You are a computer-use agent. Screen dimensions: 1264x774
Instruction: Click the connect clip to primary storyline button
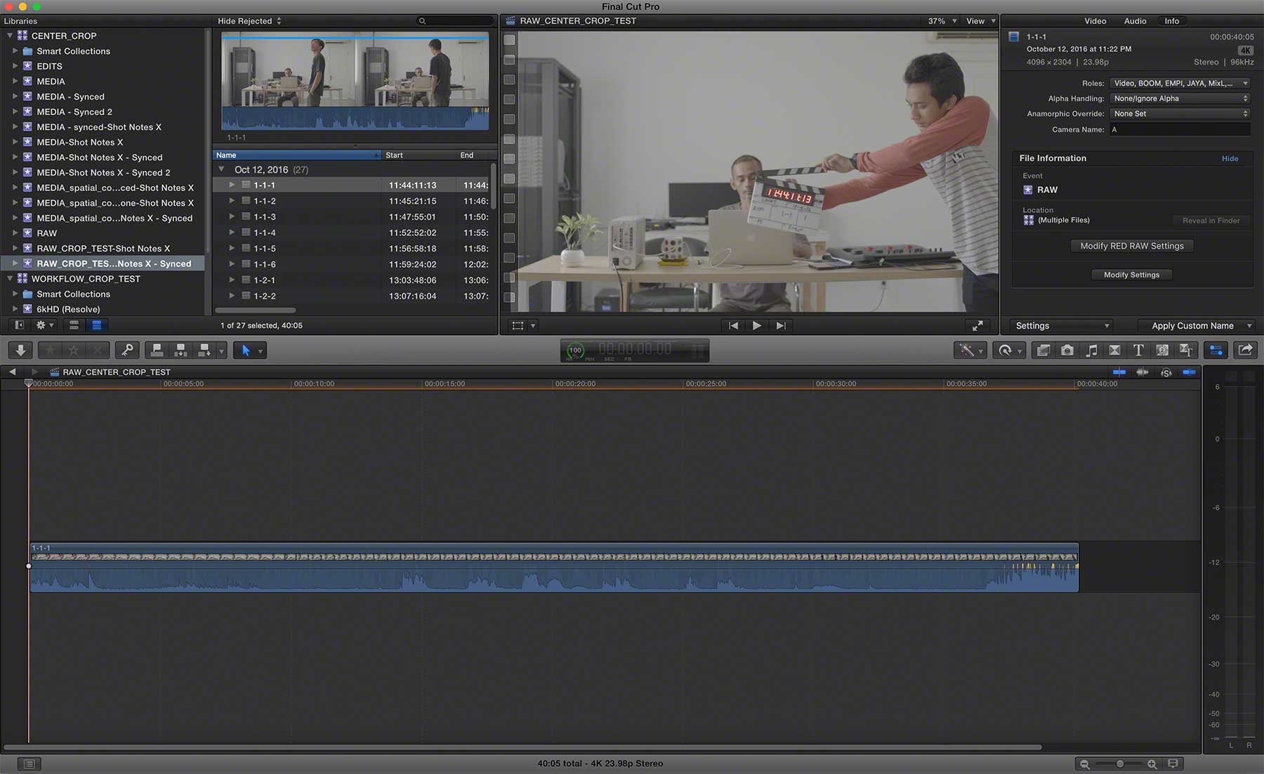click(157, 350)
